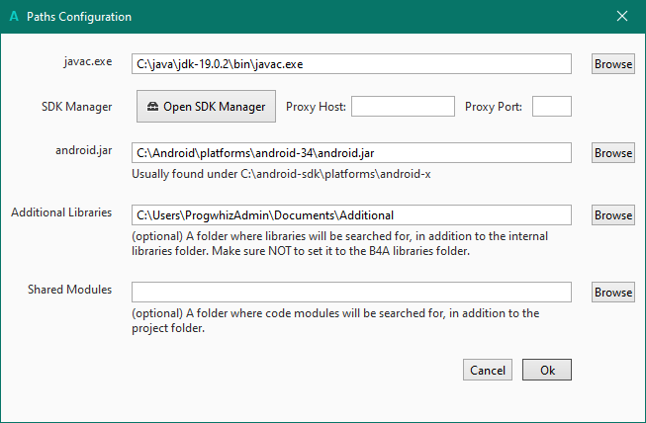646x423 pixels.
Task: Focus the Proxy Port text box
Action: [552, 107]
